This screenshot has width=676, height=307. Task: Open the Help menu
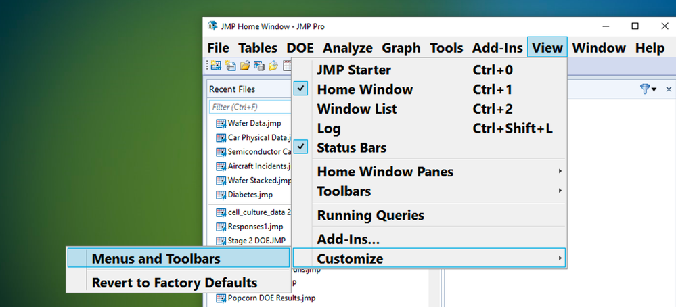point(650,48)
